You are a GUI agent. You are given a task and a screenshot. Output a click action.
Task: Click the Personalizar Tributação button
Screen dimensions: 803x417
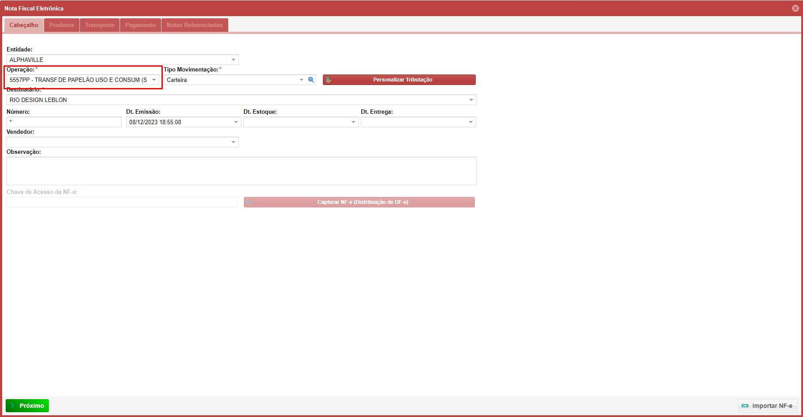pyautogui.click(x=399, y=80)
